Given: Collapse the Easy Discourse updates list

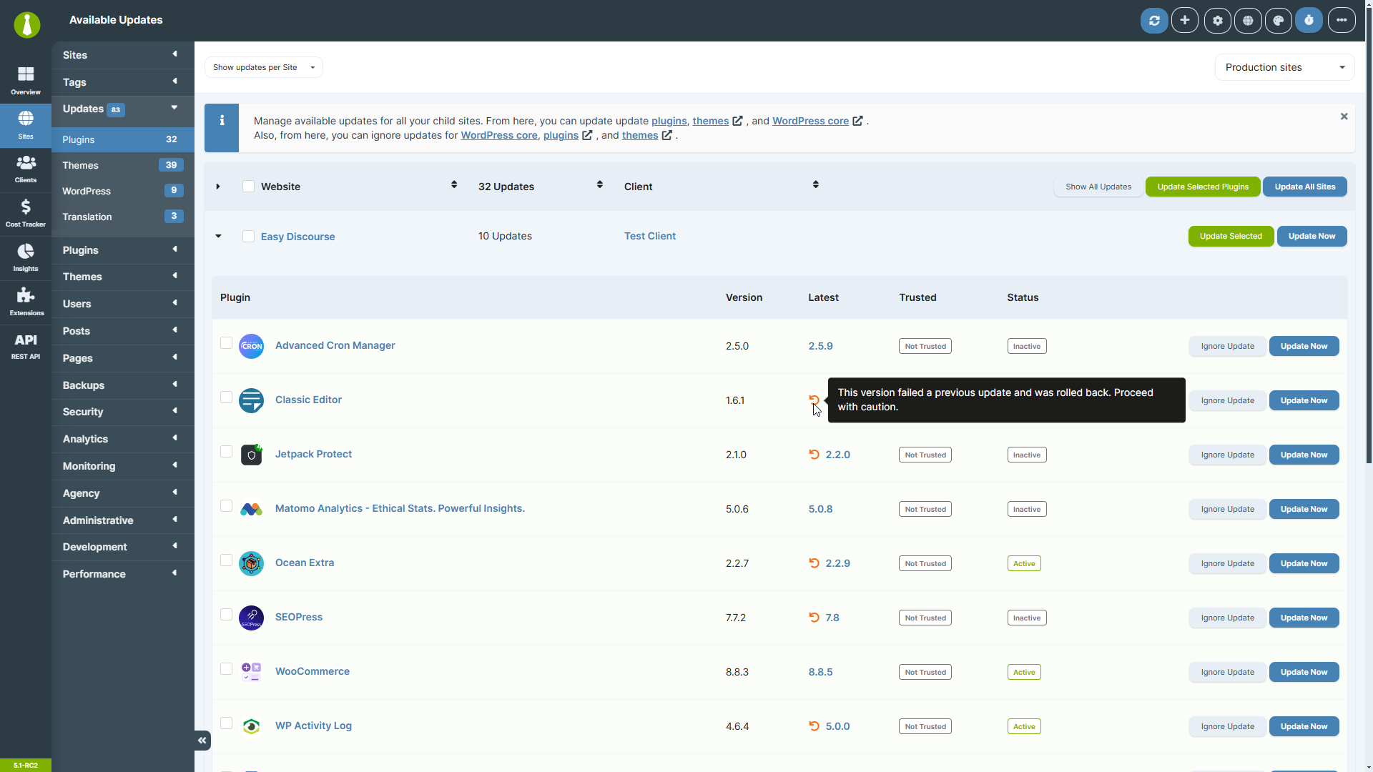Looking at the screenshot, I should click(218, 236).
